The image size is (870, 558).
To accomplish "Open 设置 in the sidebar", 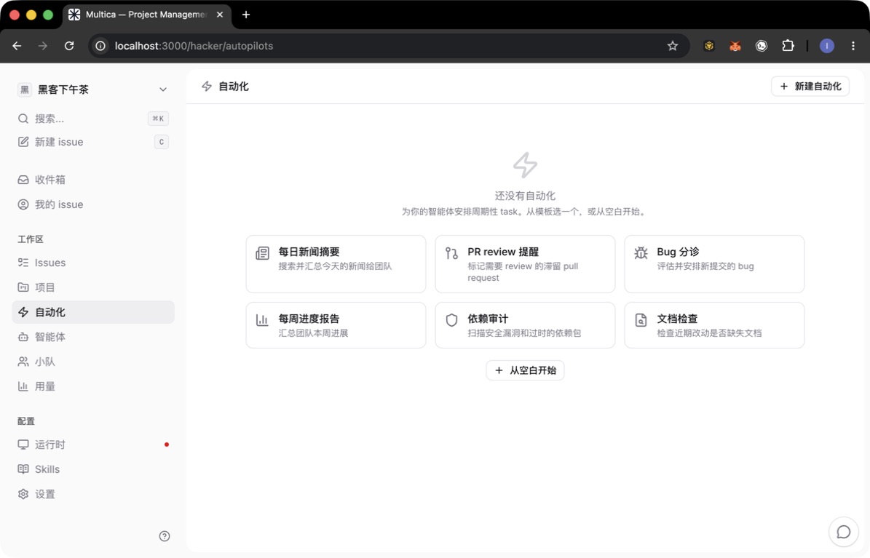I will (x=93, y=494).
